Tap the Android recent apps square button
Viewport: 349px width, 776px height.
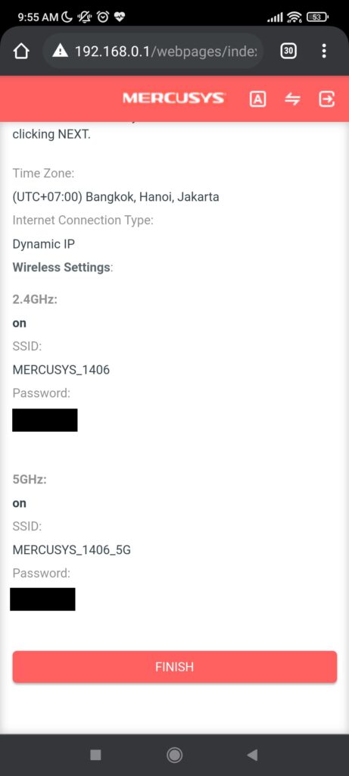click(95, 755)
